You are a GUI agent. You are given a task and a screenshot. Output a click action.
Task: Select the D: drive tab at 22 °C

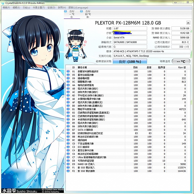88,14
